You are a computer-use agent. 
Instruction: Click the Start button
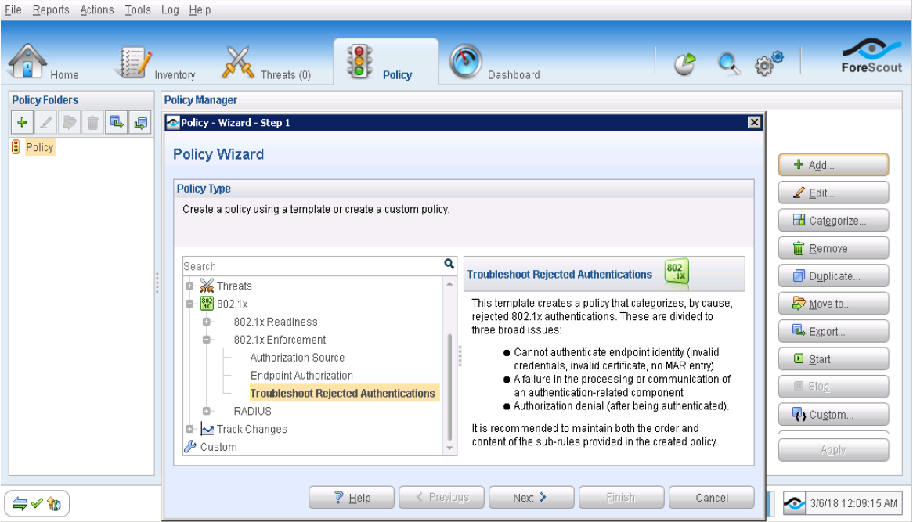pyautogui.click(x=833, y=359)
